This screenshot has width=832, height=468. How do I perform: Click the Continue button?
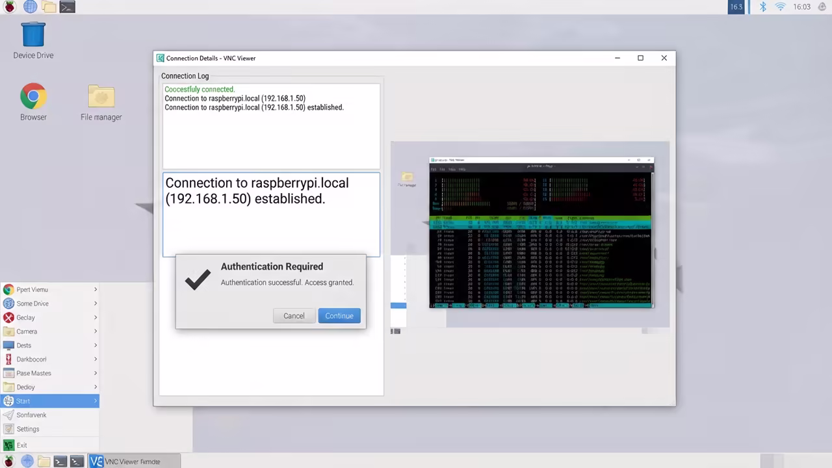[339, 316]
